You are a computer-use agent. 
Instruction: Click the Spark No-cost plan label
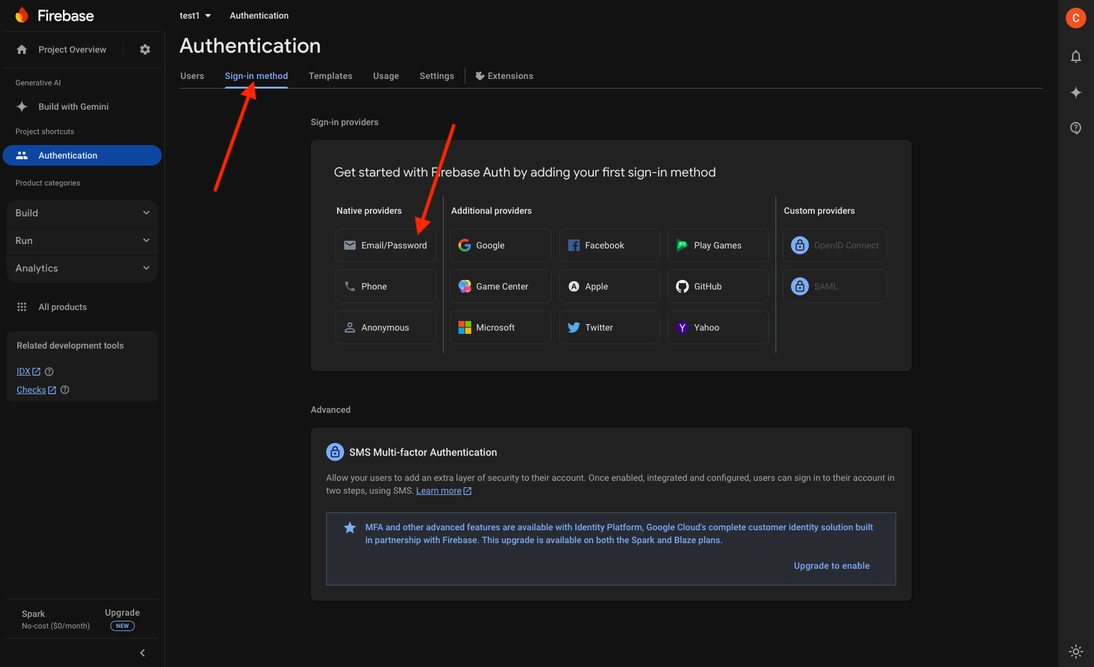tap(56, 619)
